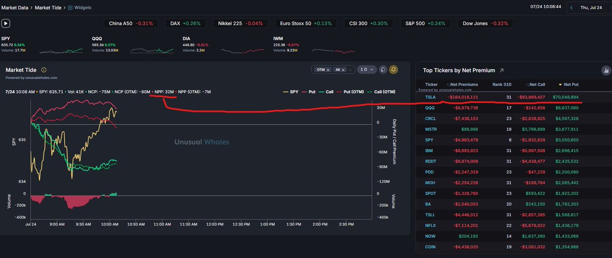Click the bar chart icon in Top Tickers panel
This screenshot has width=612, height=258.
tap(606, 70)
